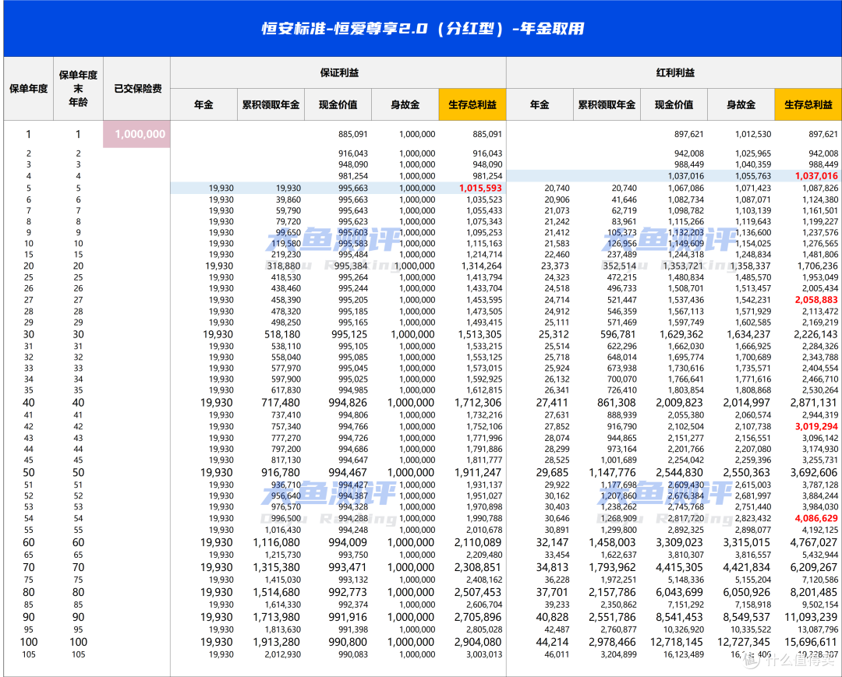842x677 pixels.
Task: Select the 2,226,143 cell
Action: [x=815, y=334]
